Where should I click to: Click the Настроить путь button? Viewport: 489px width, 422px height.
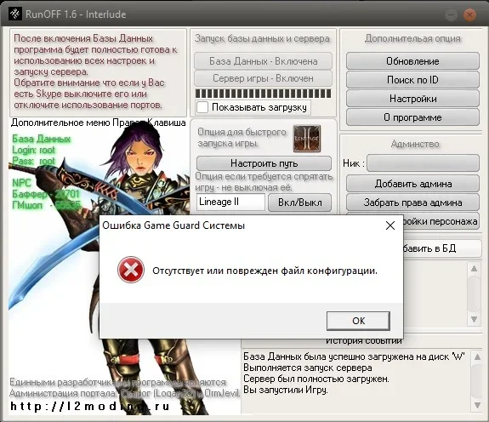click(264, 163)
